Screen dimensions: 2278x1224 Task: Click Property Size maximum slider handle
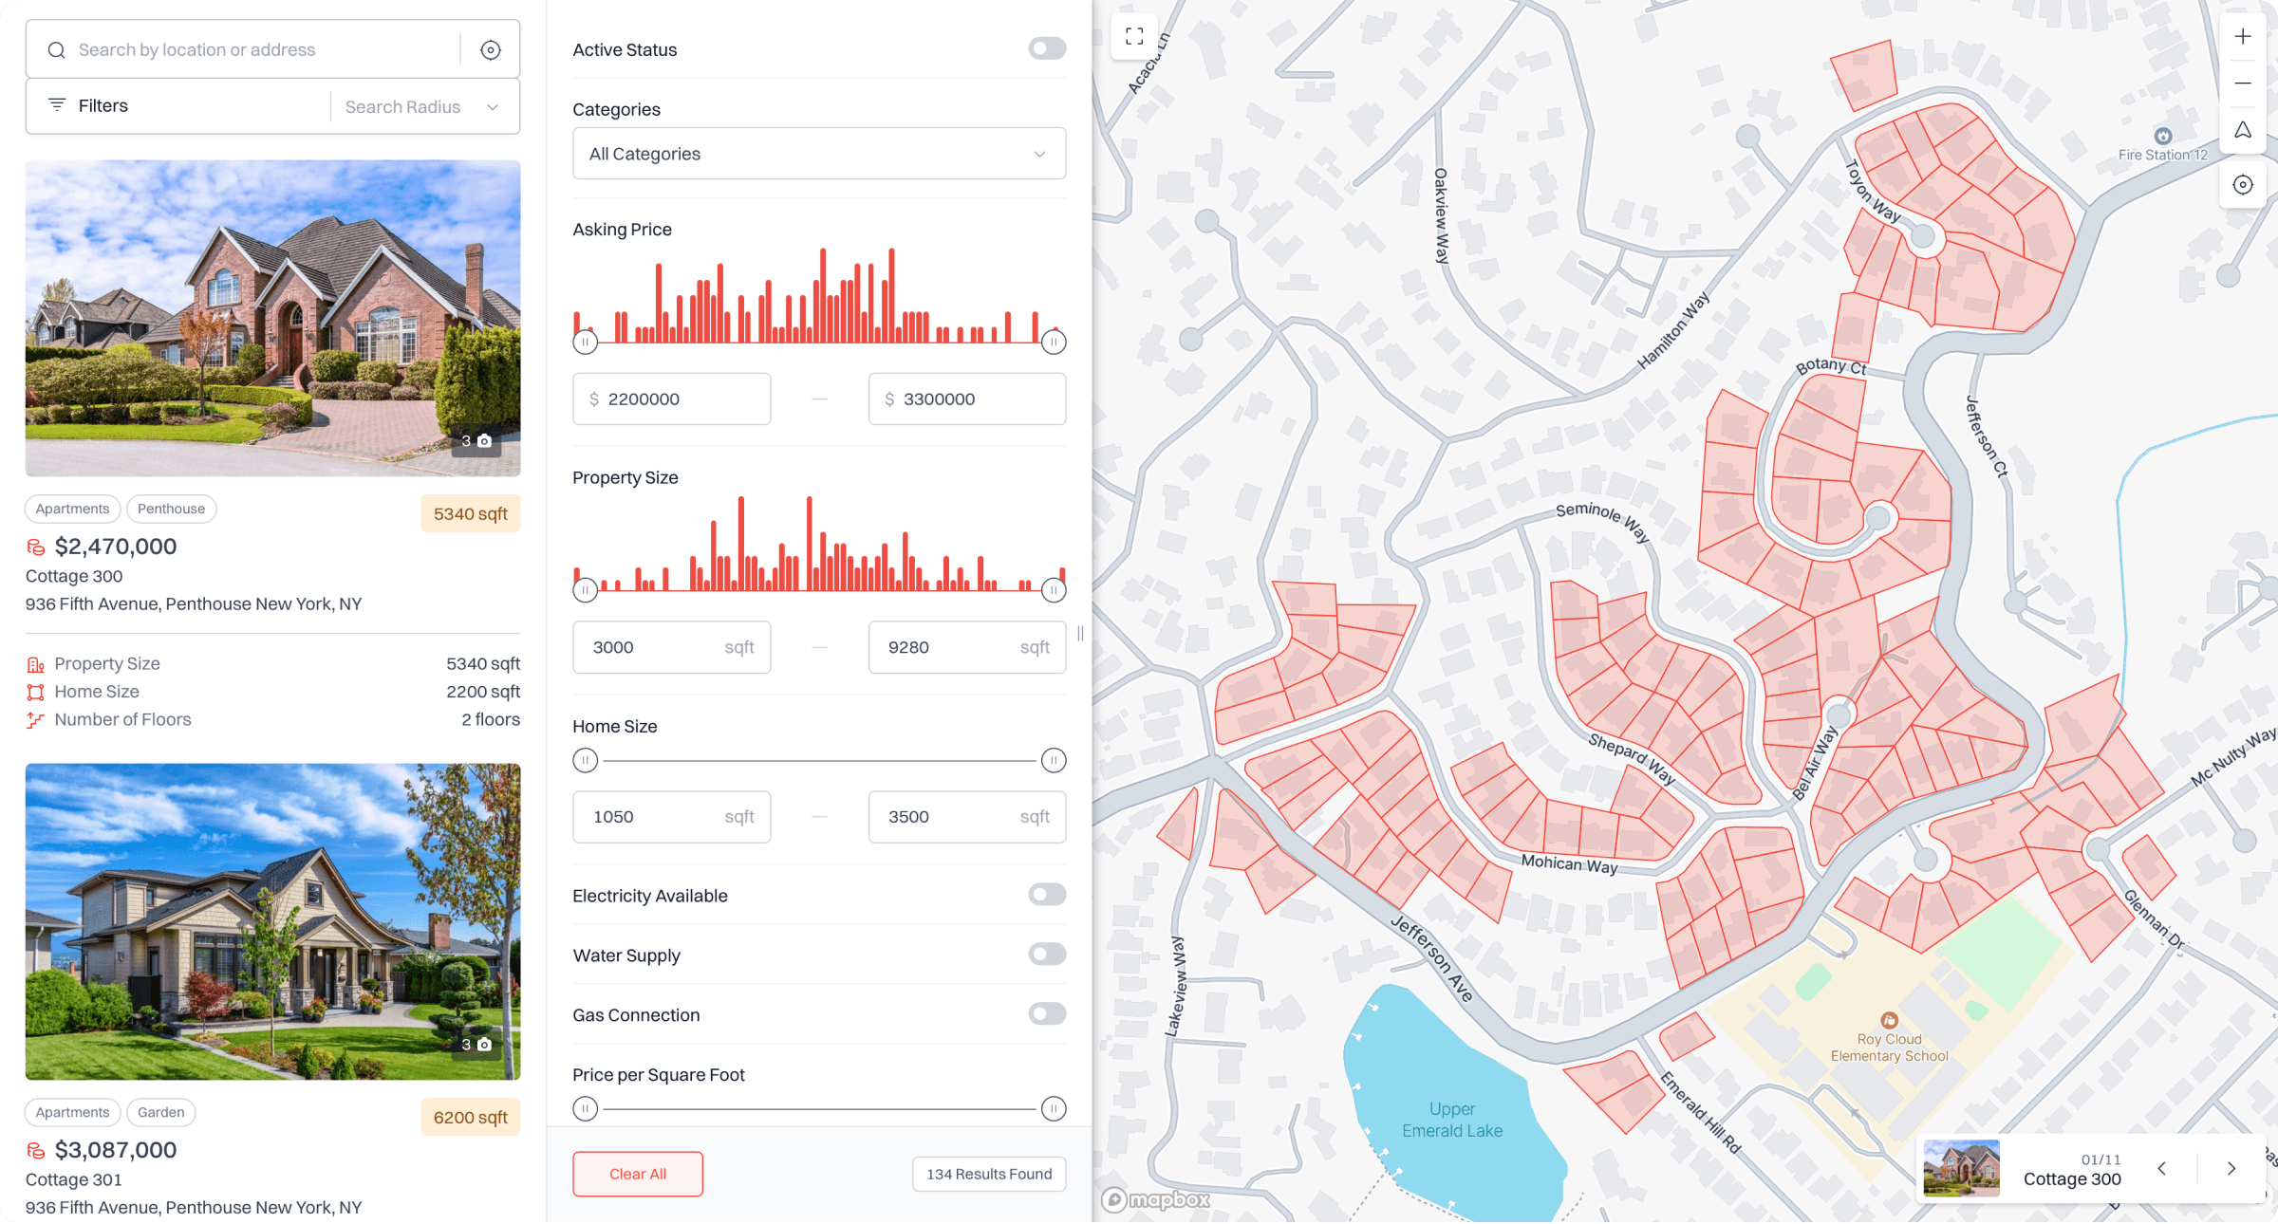(x=1054, y=590)
